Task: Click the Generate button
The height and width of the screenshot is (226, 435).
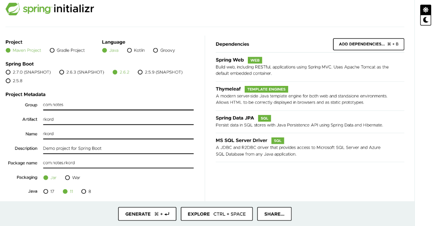Action: pos(147,214)
